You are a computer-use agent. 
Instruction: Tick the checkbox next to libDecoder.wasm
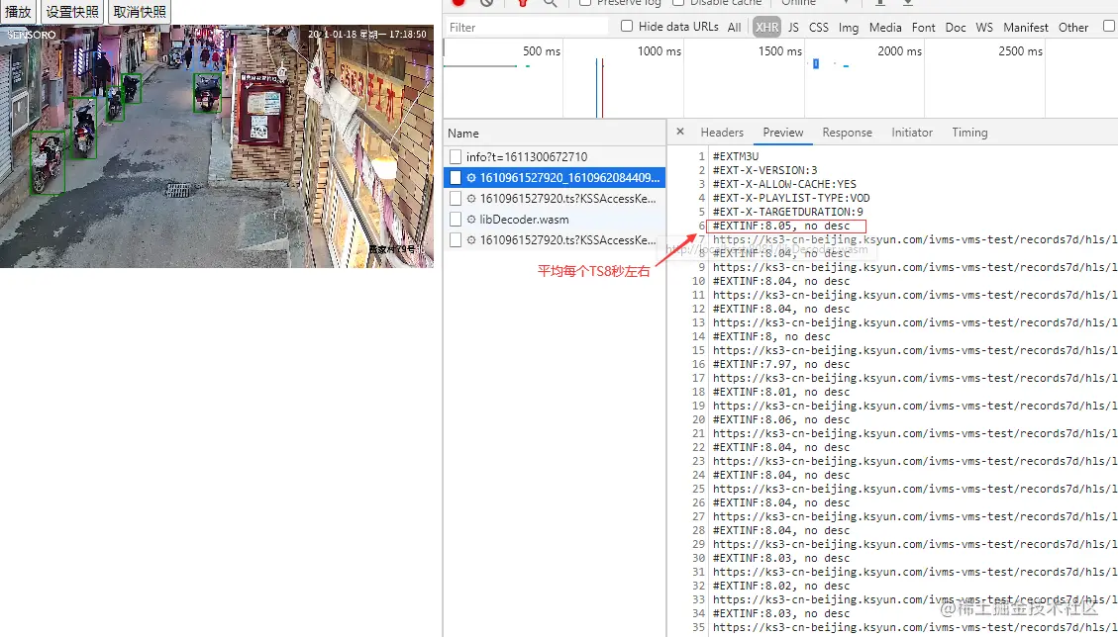click(455, 220)
